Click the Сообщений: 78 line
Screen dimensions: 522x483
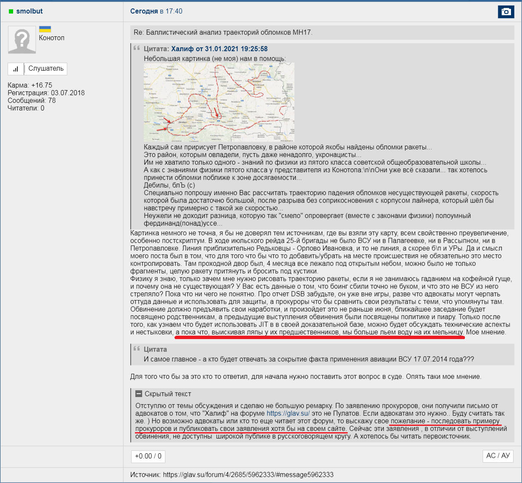(32, 100)
